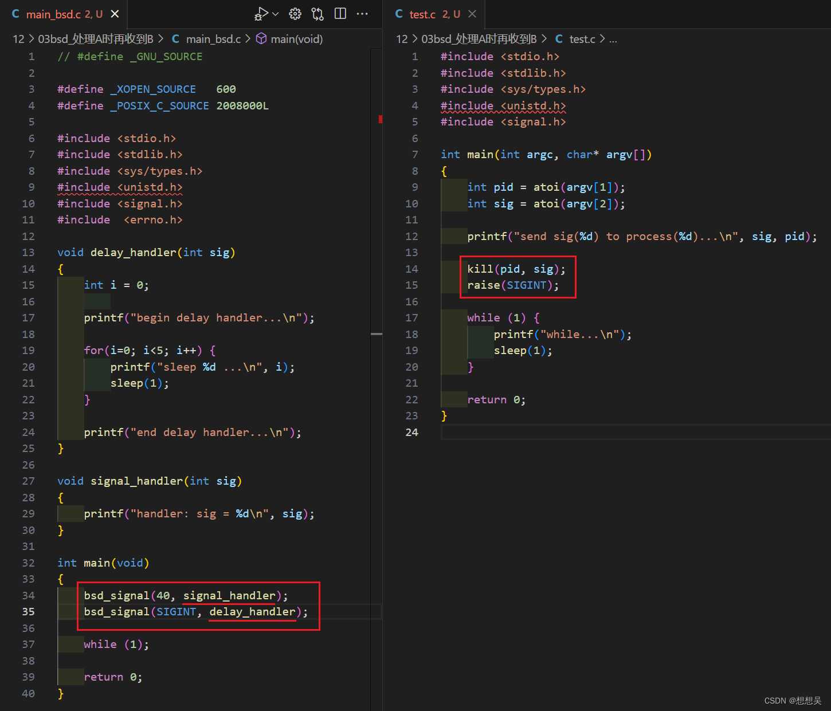Viewport: 831px width, 711px height.
Task: Split the editor right
Action: (x=340, y=14)
